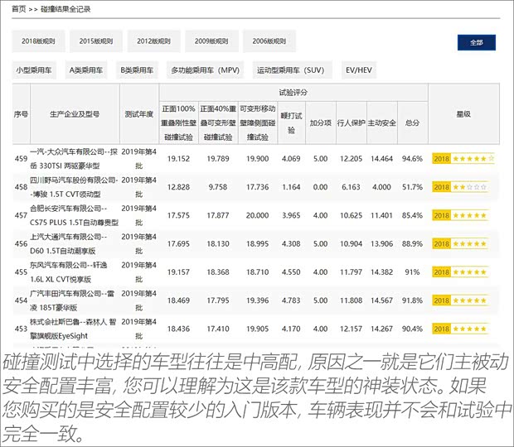The width and height of the screenshot is (514, 447).
Task: Filter by 小型乘用车 category
Action: (x=34, y=70)
